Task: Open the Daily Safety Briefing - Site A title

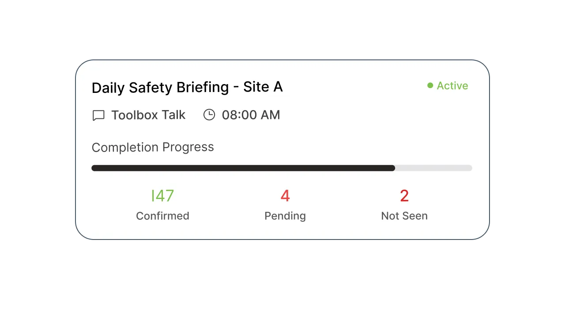Action: 187,87
